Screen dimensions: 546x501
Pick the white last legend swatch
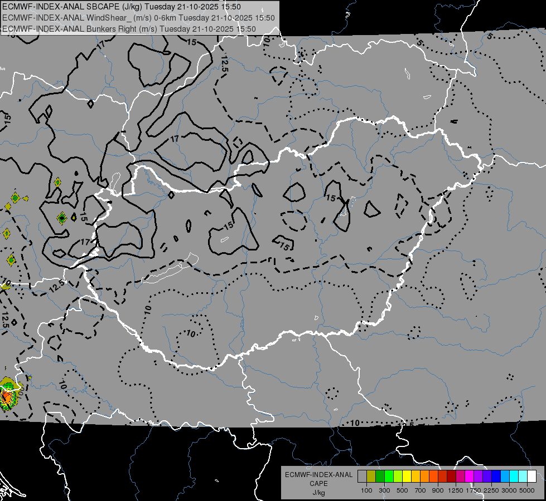(531, 476)
